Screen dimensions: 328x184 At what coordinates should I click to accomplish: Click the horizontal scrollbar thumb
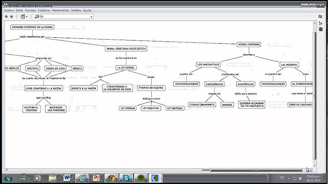click(256, 170)
